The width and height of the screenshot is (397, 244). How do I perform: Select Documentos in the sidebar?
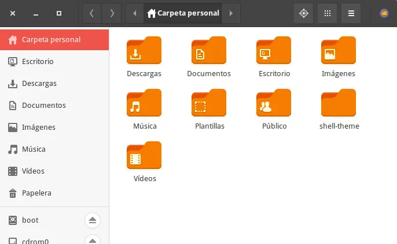point(54,106)
